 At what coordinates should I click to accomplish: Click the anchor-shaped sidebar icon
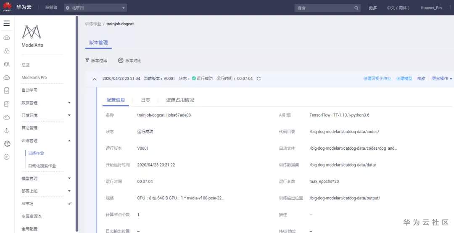[x=7, y=130]
